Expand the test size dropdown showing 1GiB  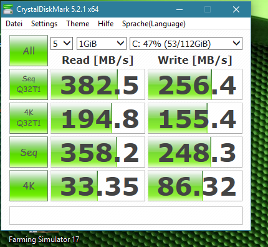[102, 44]
